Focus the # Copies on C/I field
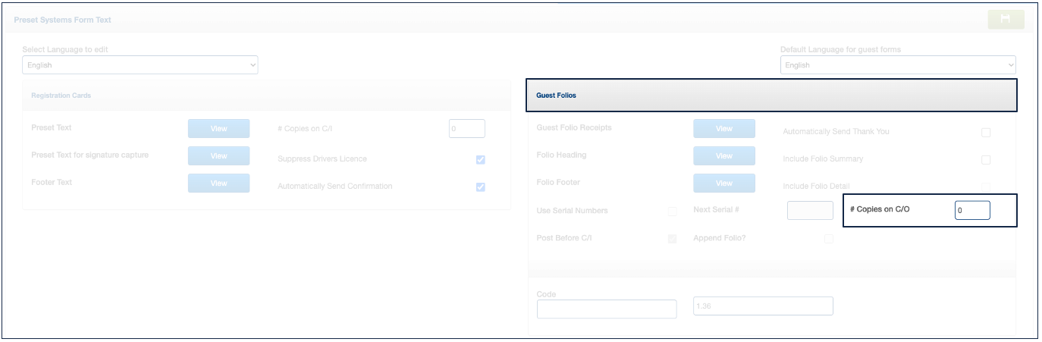 pyautogui.click(x=466, y=129)
